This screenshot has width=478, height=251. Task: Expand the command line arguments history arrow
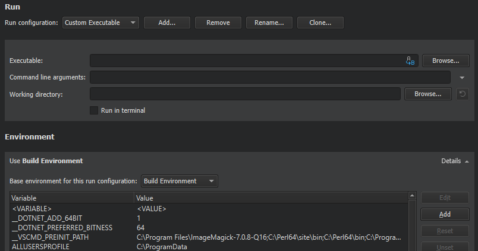point(462,78)
